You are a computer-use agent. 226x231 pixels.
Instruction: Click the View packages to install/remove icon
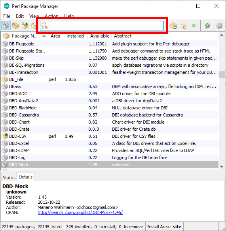click(34, 26)
